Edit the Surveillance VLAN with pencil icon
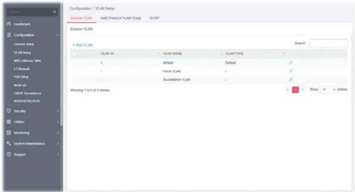 [x=290, y=80]
